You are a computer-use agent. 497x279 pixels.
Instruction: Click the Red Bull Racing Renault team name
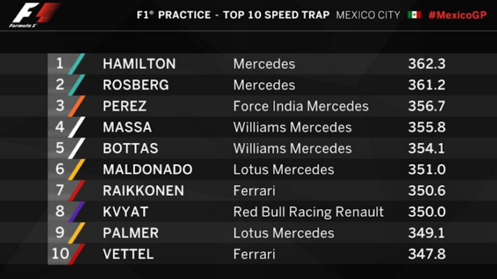pyautogui.click(x=308, y=212)
